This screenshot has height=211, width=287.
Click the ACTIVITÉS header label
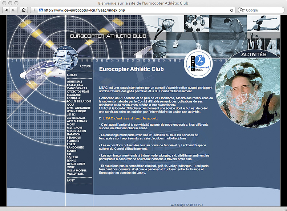[254, 54]
